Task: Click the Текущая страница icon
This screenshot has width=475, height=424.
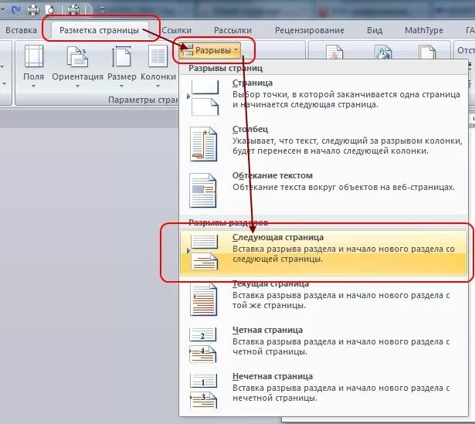Action: pos(203,299)
